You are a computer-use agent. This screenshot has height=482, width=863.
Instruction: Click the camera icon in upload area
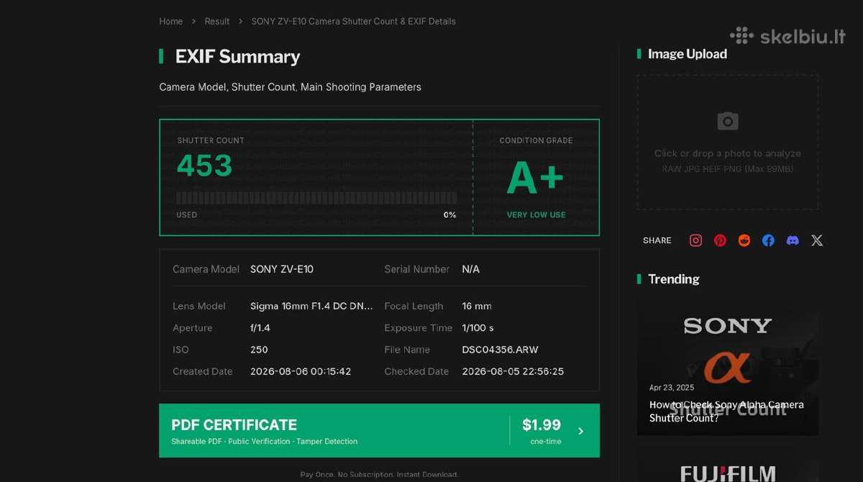728,121
